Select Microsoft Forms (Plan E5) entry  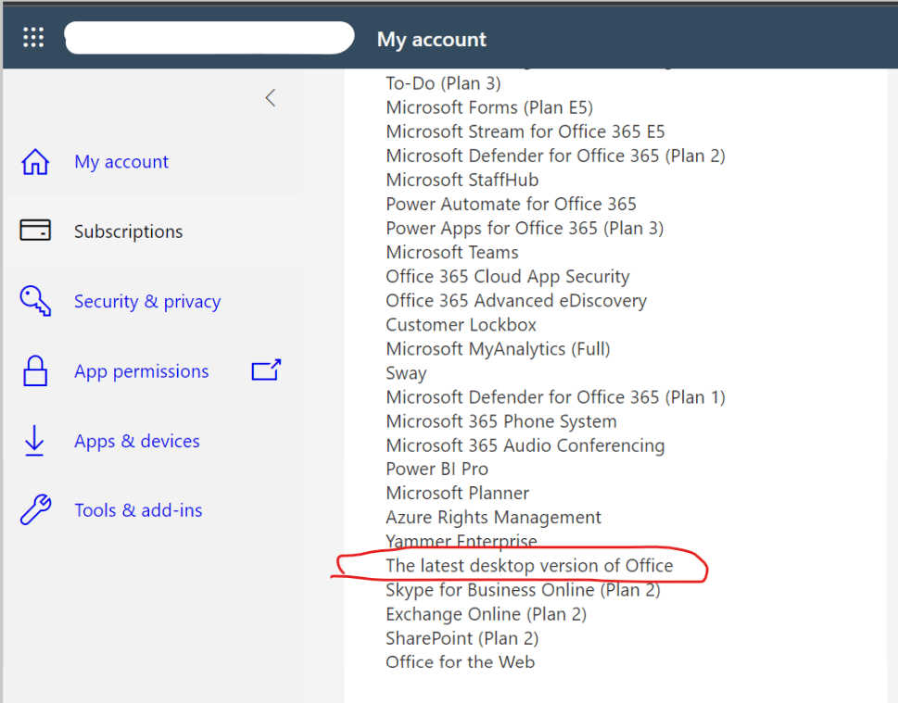(489, 107)
